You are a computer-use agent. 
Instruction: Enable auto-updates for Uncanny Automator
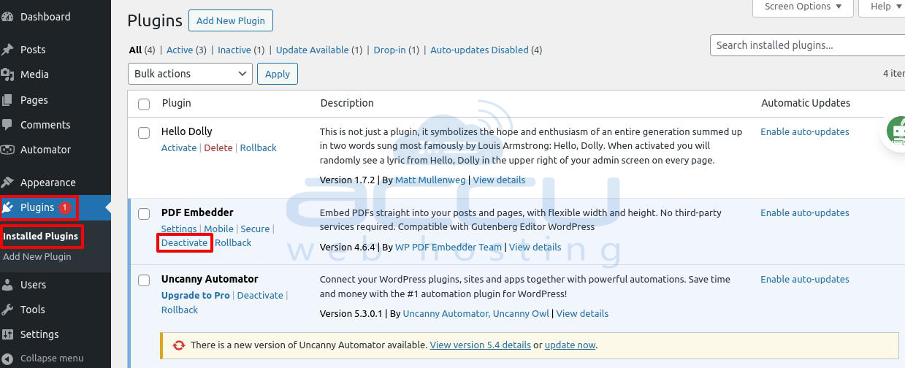pyautogui.click(x=805, y=280)
